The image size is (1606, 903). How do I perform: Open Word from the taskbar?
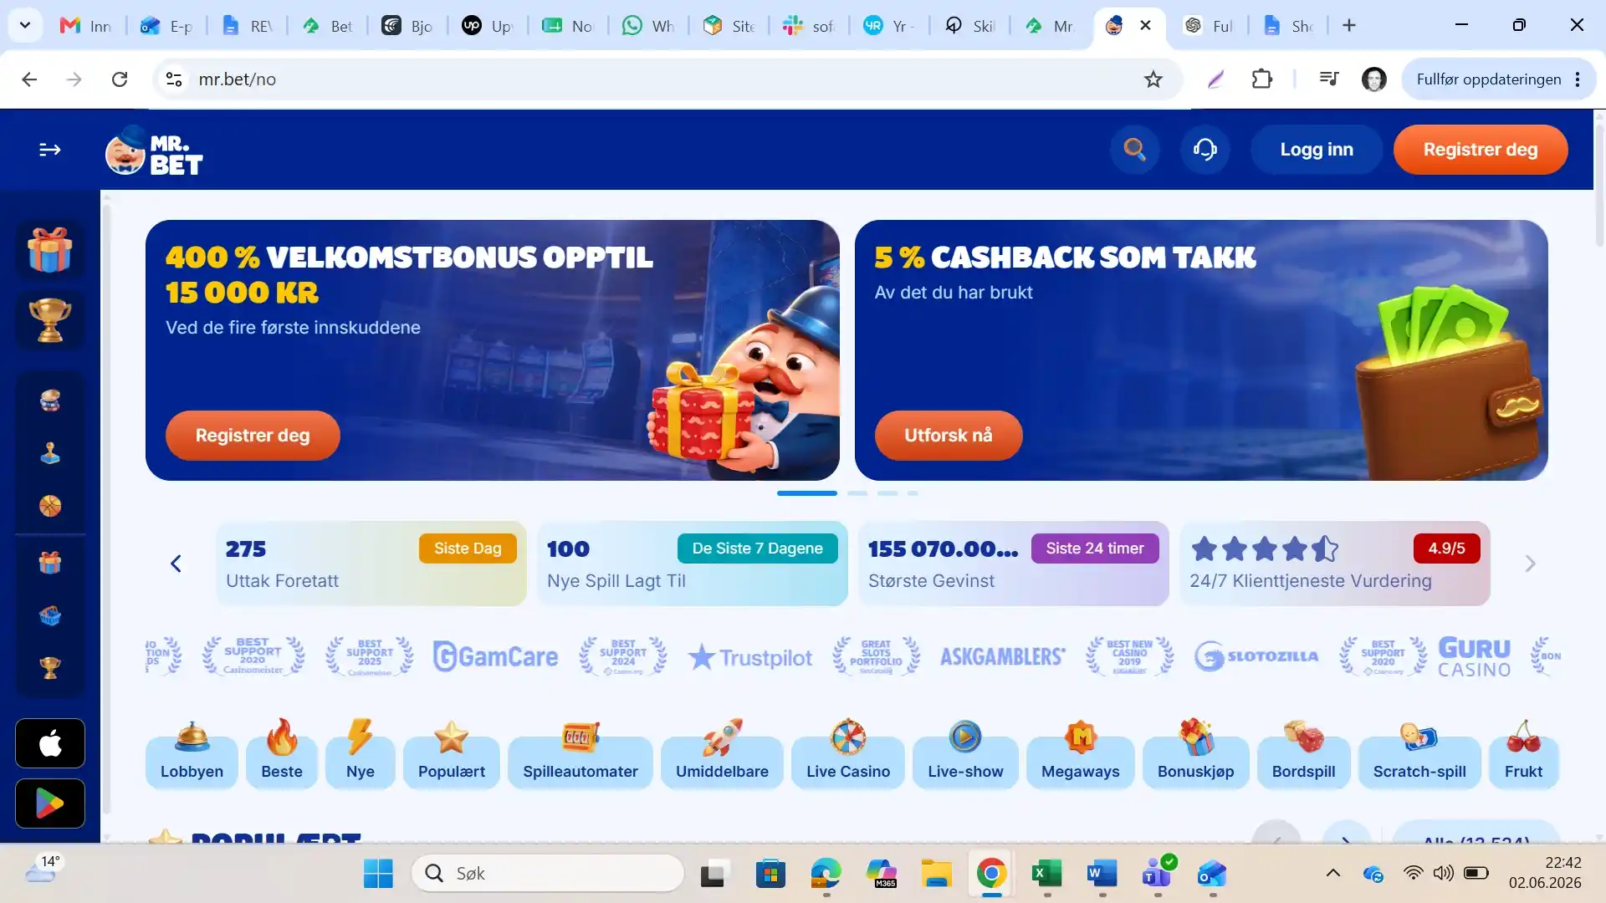click(1102, 874)
